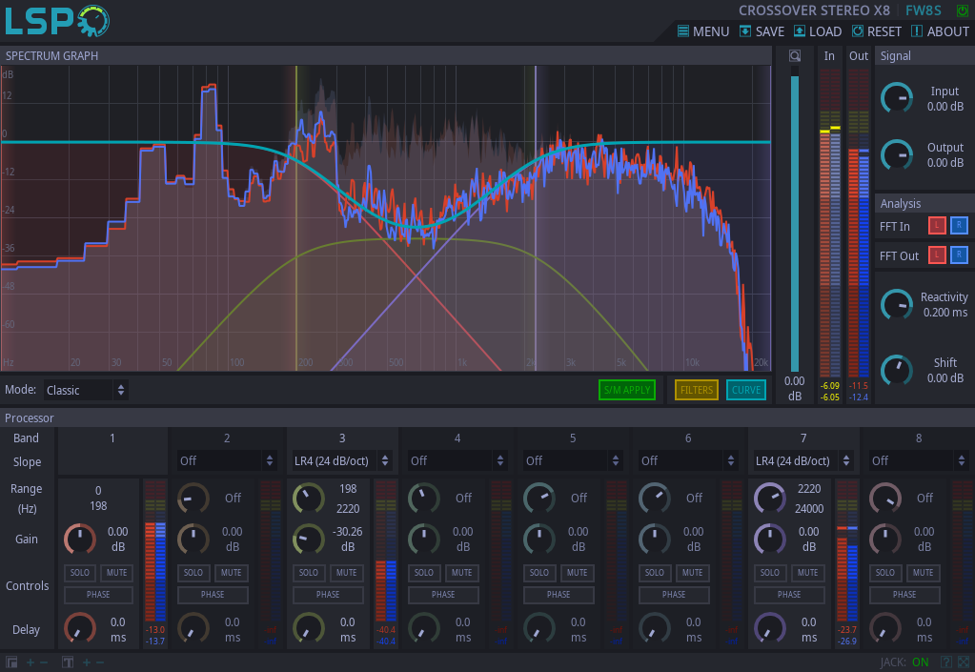The height and width of the screenshot is (672, 975).
Task: Click the CURVE button
Action: coord(745,390)
